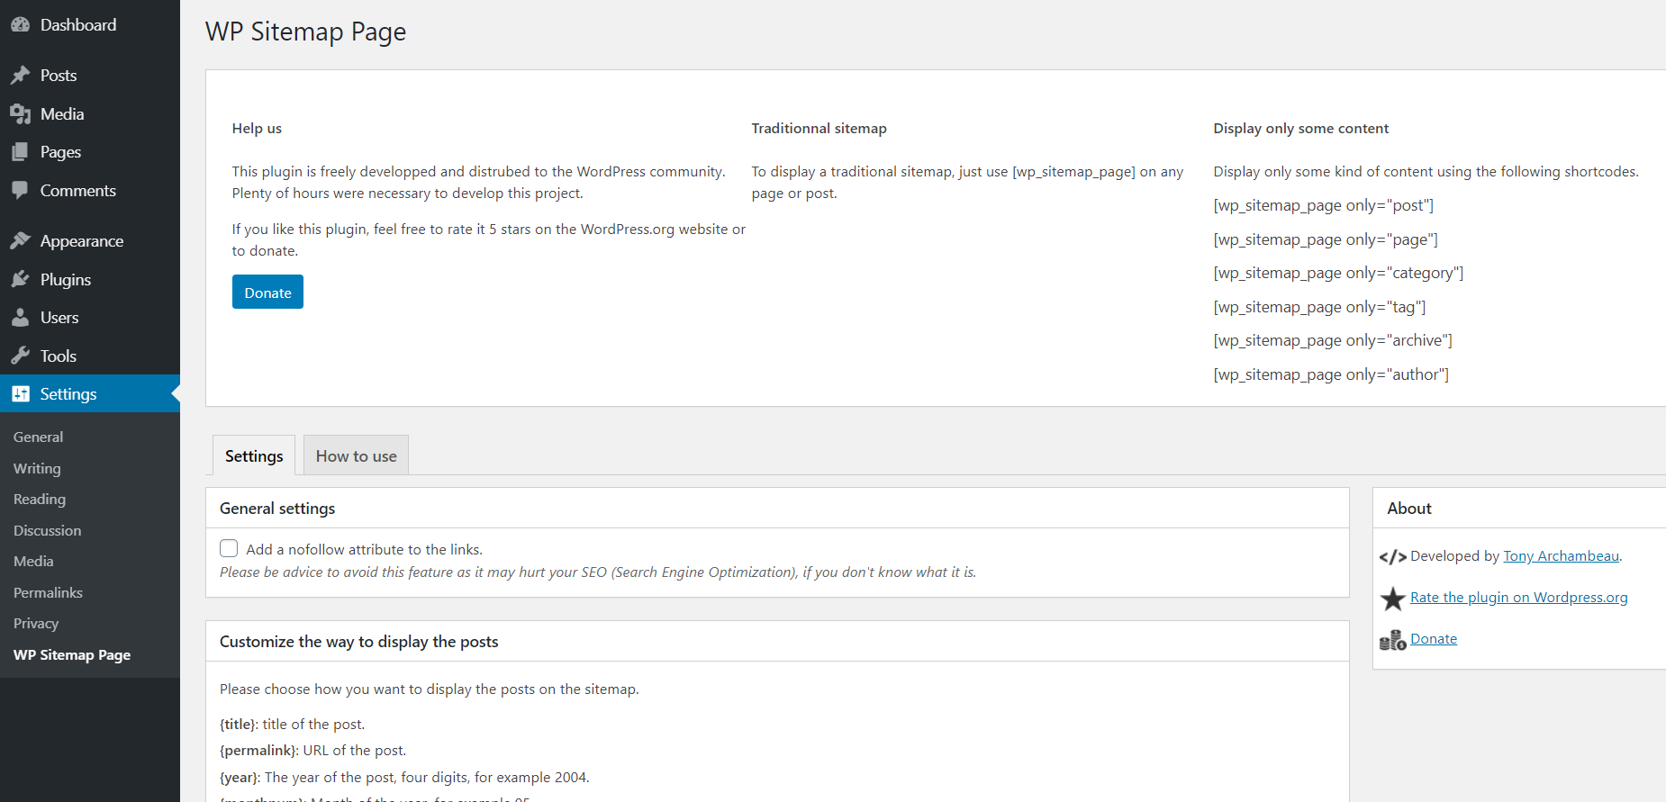
Task: Click the only="page" shortcode text
Action: point(1326,239)
